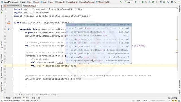Click blogspot in the navigation breadcrumb
Screen dimensions: 181x102
60,2
